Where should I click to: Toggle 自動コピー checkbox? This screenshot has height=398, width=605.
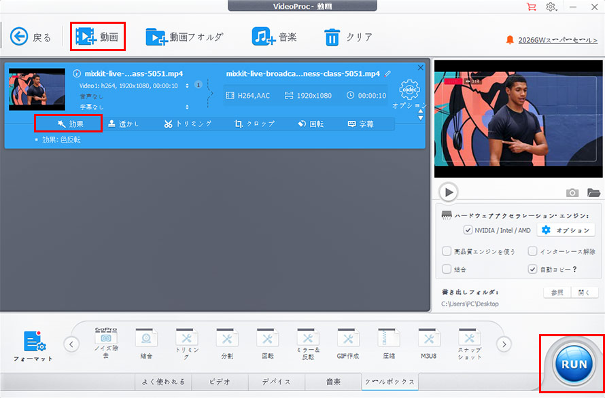coord(532,269)
